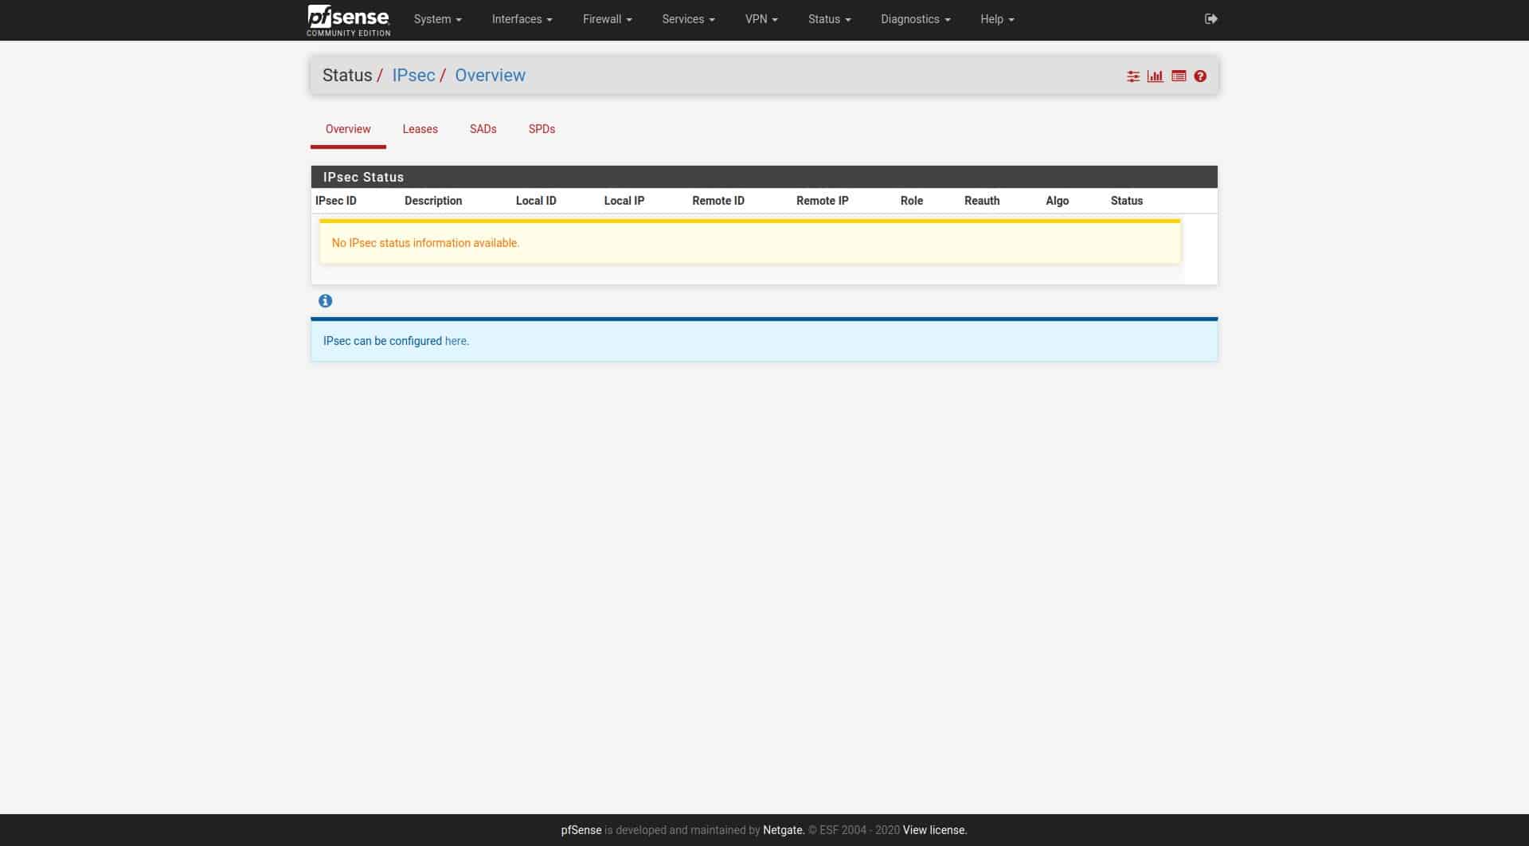Open the related status bar-chart icon
This screenshot has width=1529, height=846.
point(1155,76)
